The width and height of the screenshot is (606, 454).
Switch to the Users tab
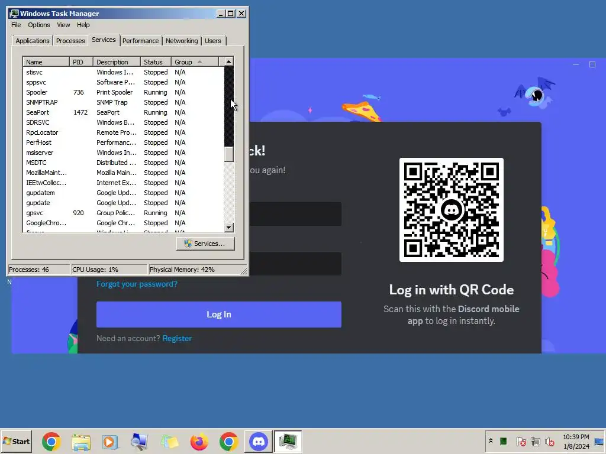213,41
